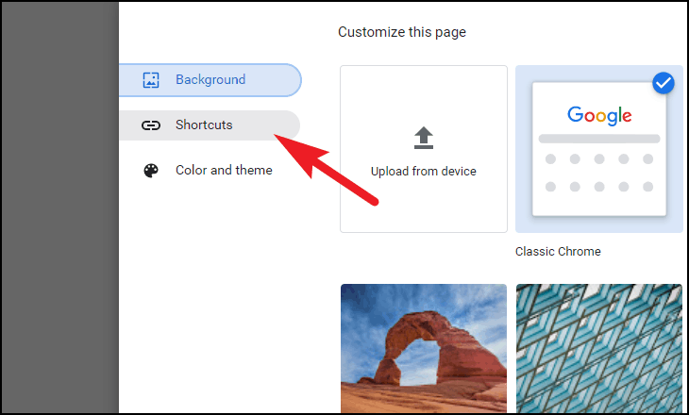The height and width of the screenshot is (415, 689).
Task: Dismiss dialog by clicking the dimmed gray overlay
Action: coord(60,207)
